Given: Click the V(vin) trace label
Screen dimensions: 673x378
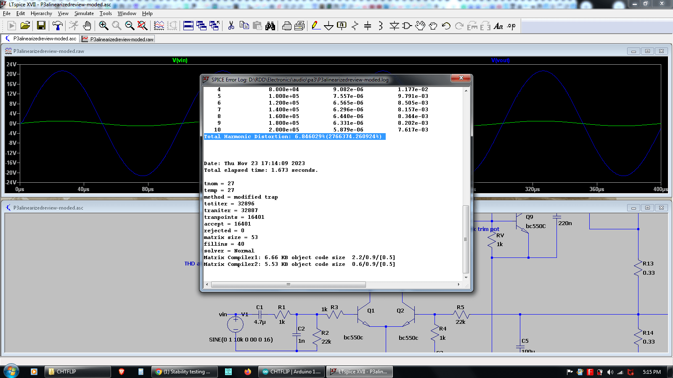Looking at the screenshot, I should click(x=180, y=60).
